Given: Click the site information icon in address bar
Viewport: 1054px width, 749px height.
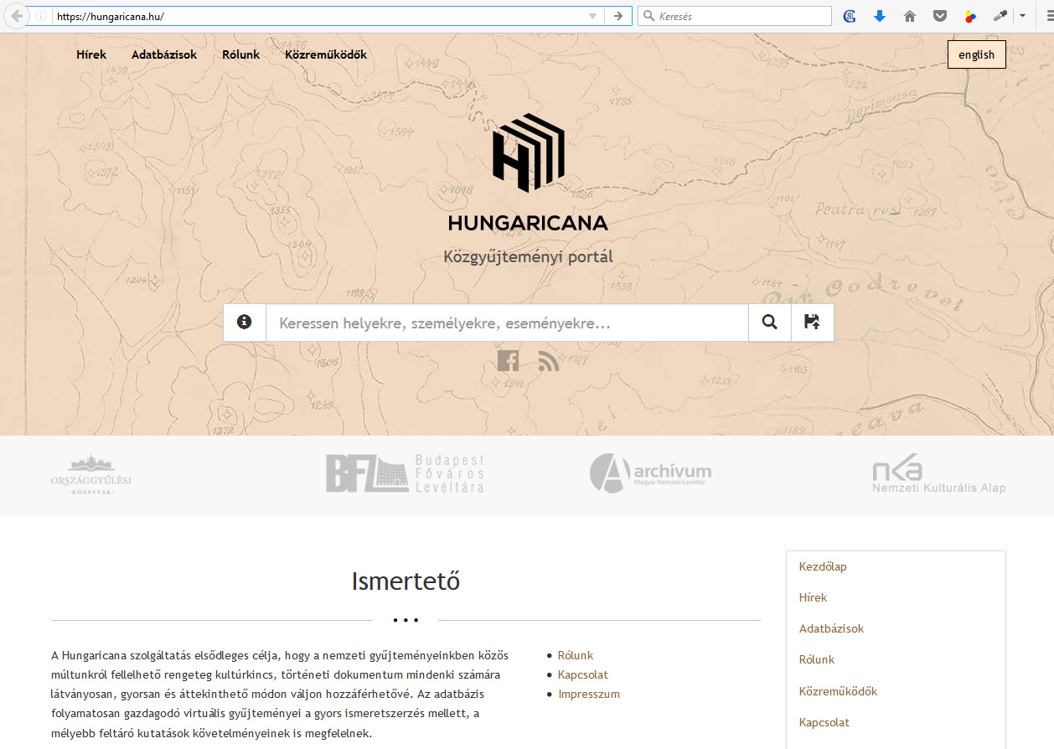Looking at the screenshot, I should click(x=40, y=16).
